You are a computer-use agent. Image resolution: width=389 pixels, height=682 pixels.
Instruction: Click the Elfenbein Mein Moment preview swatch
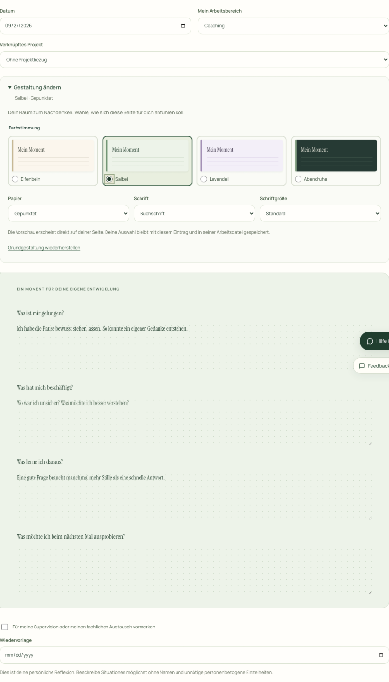[x=53, y=156]
